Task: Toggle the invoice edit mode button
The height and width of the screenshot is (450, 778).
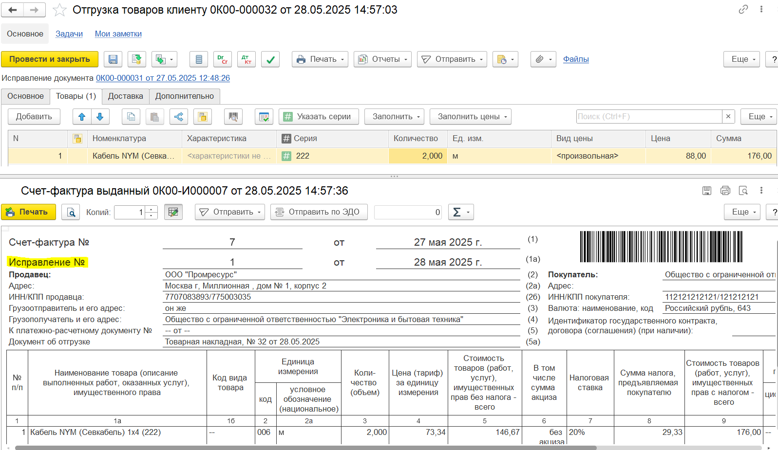Action: (173, 212)
